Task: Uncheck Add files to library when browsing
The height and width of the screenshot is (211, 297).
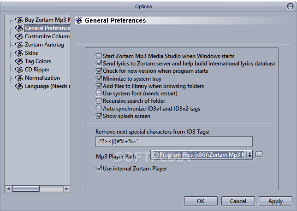Action: [x=99, y=86]
